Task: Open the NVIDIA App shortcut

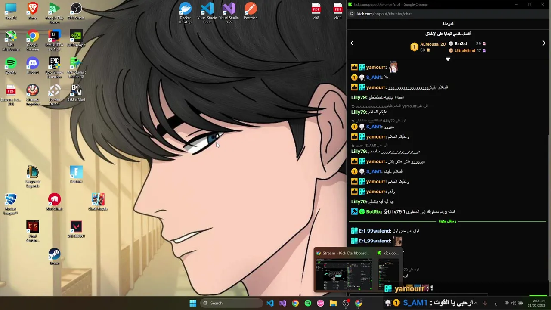Action: (76, 39)
